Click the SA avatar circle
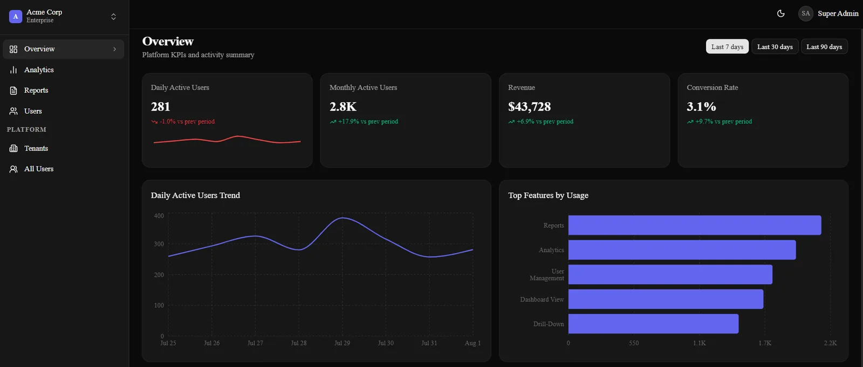This screenshot has width=863, height=367. (806, 13)
